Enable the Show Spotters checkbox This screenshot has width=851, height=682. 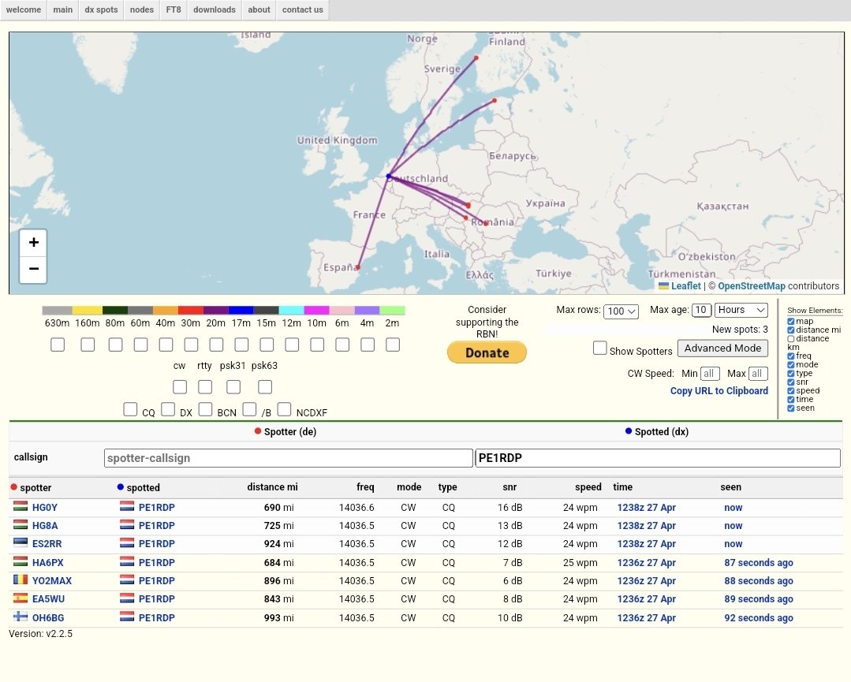(599, 348)
